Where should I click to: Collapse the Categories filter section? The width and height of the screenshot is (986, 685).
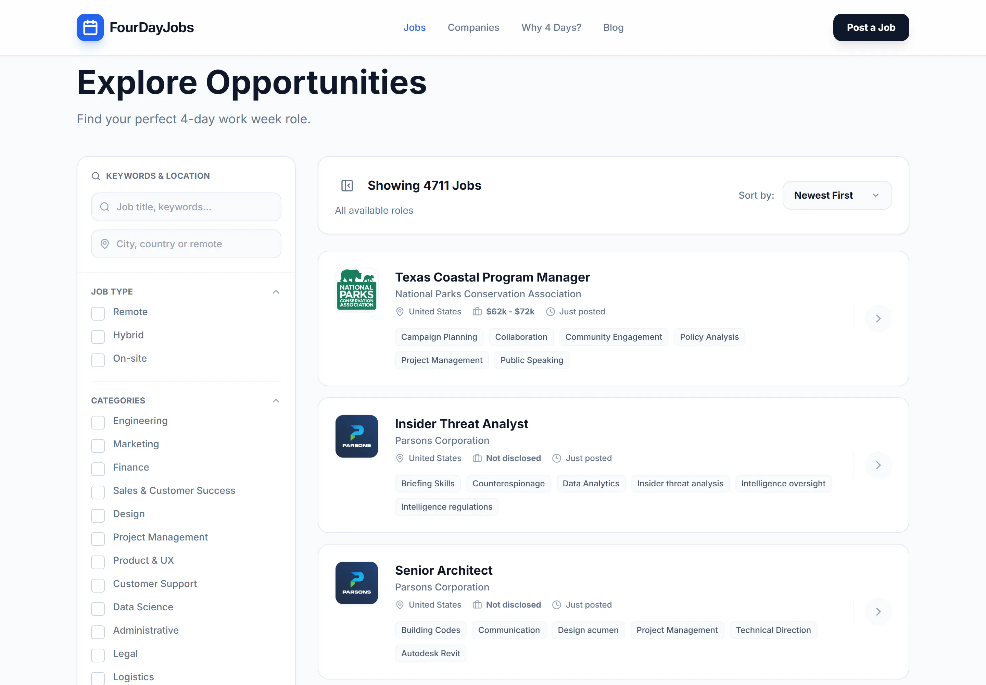pos(276,401)
